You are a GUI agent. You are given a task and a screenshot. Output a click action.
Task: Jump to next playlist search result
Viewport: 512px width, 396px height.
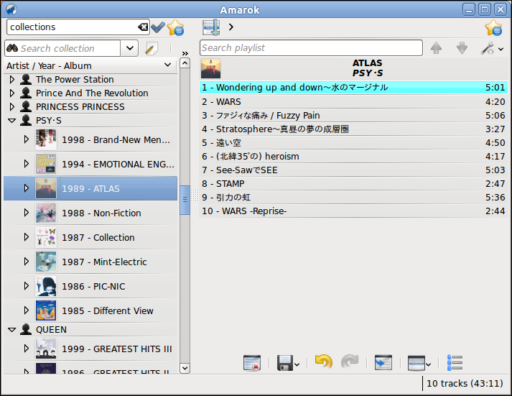(462, 48)
